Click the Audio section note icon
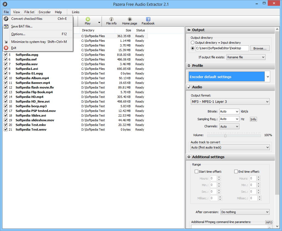Viewport: 282px width, 231px height. pyautogui.click(x=189, y=87)
